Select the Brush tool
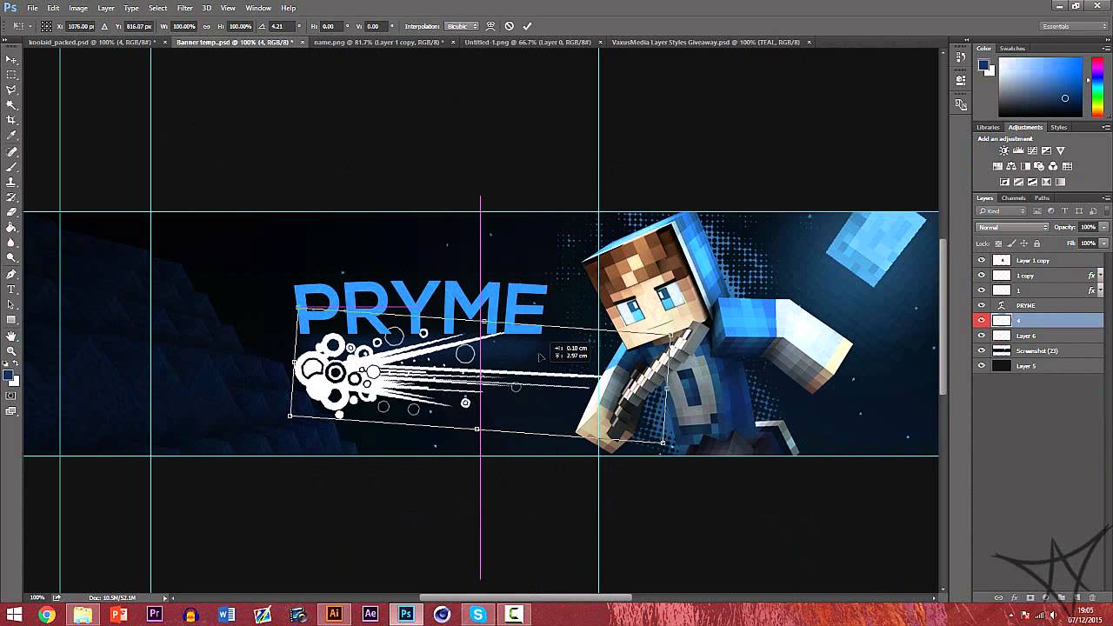This screenshot has height=626, width=1113. point(11,167)
